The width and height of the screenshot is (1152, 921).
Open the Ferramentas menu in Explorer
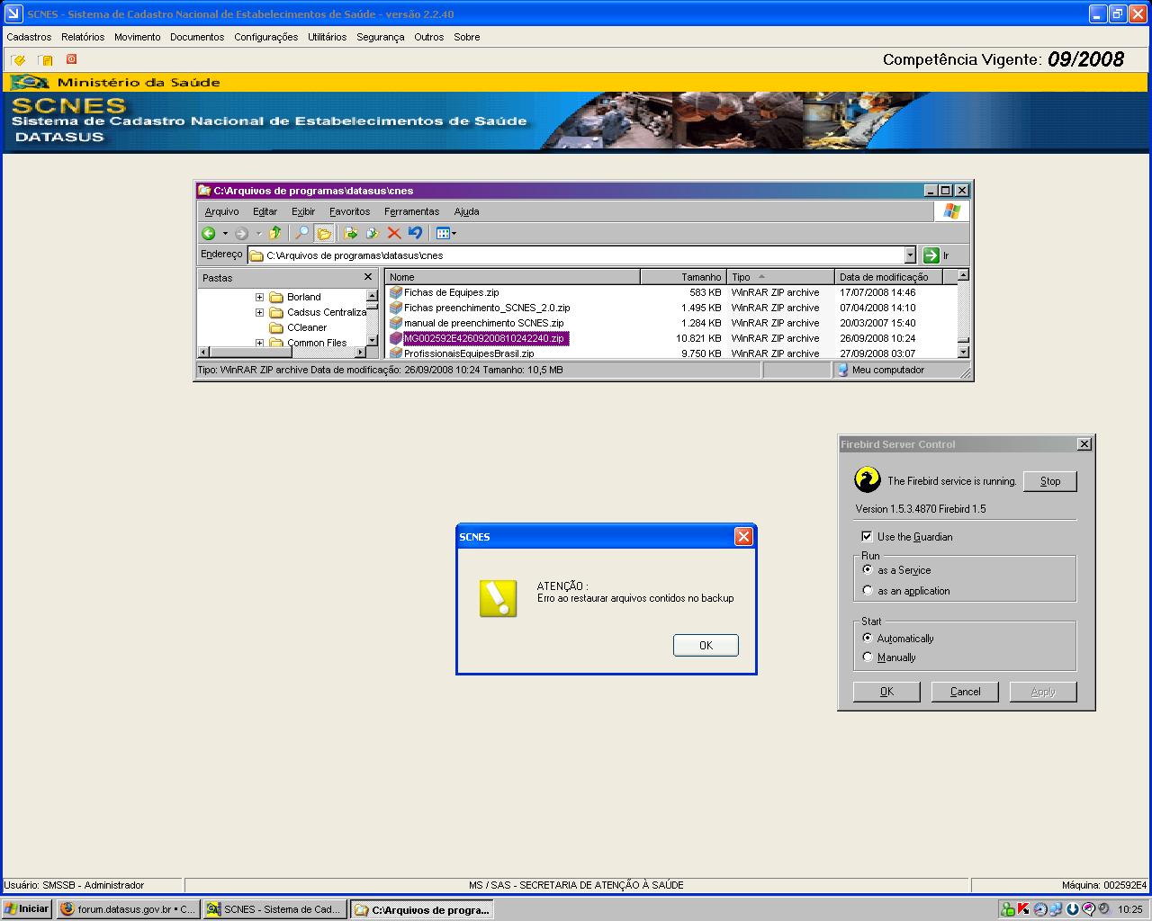tap(411, 211)
